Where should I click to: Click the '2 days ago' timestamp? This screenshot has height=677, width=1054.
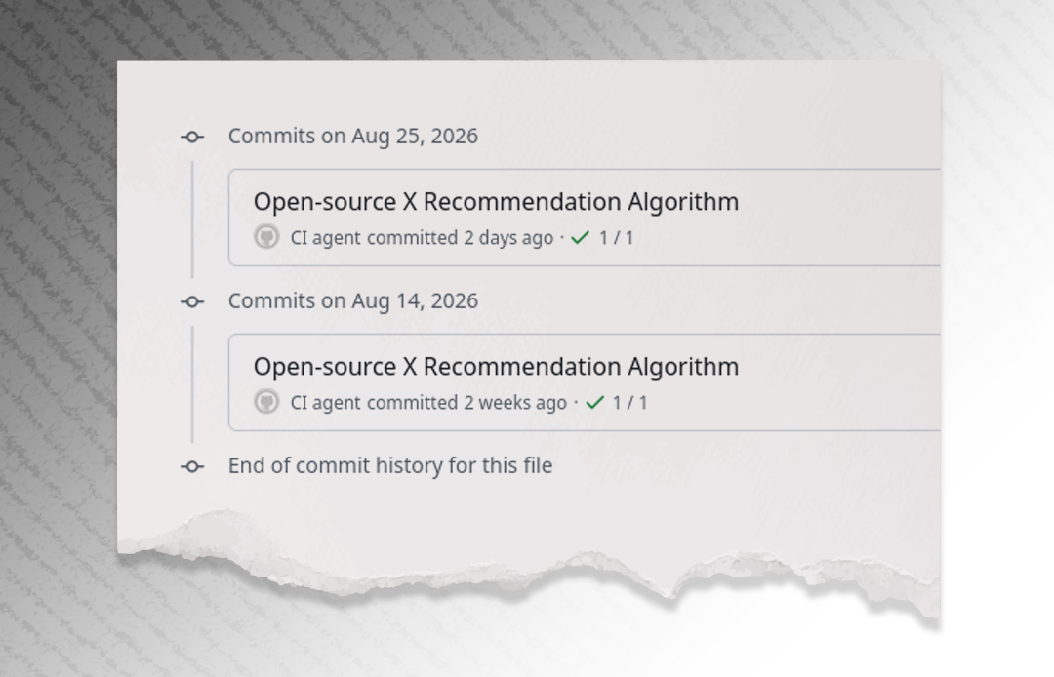[508, 238]
